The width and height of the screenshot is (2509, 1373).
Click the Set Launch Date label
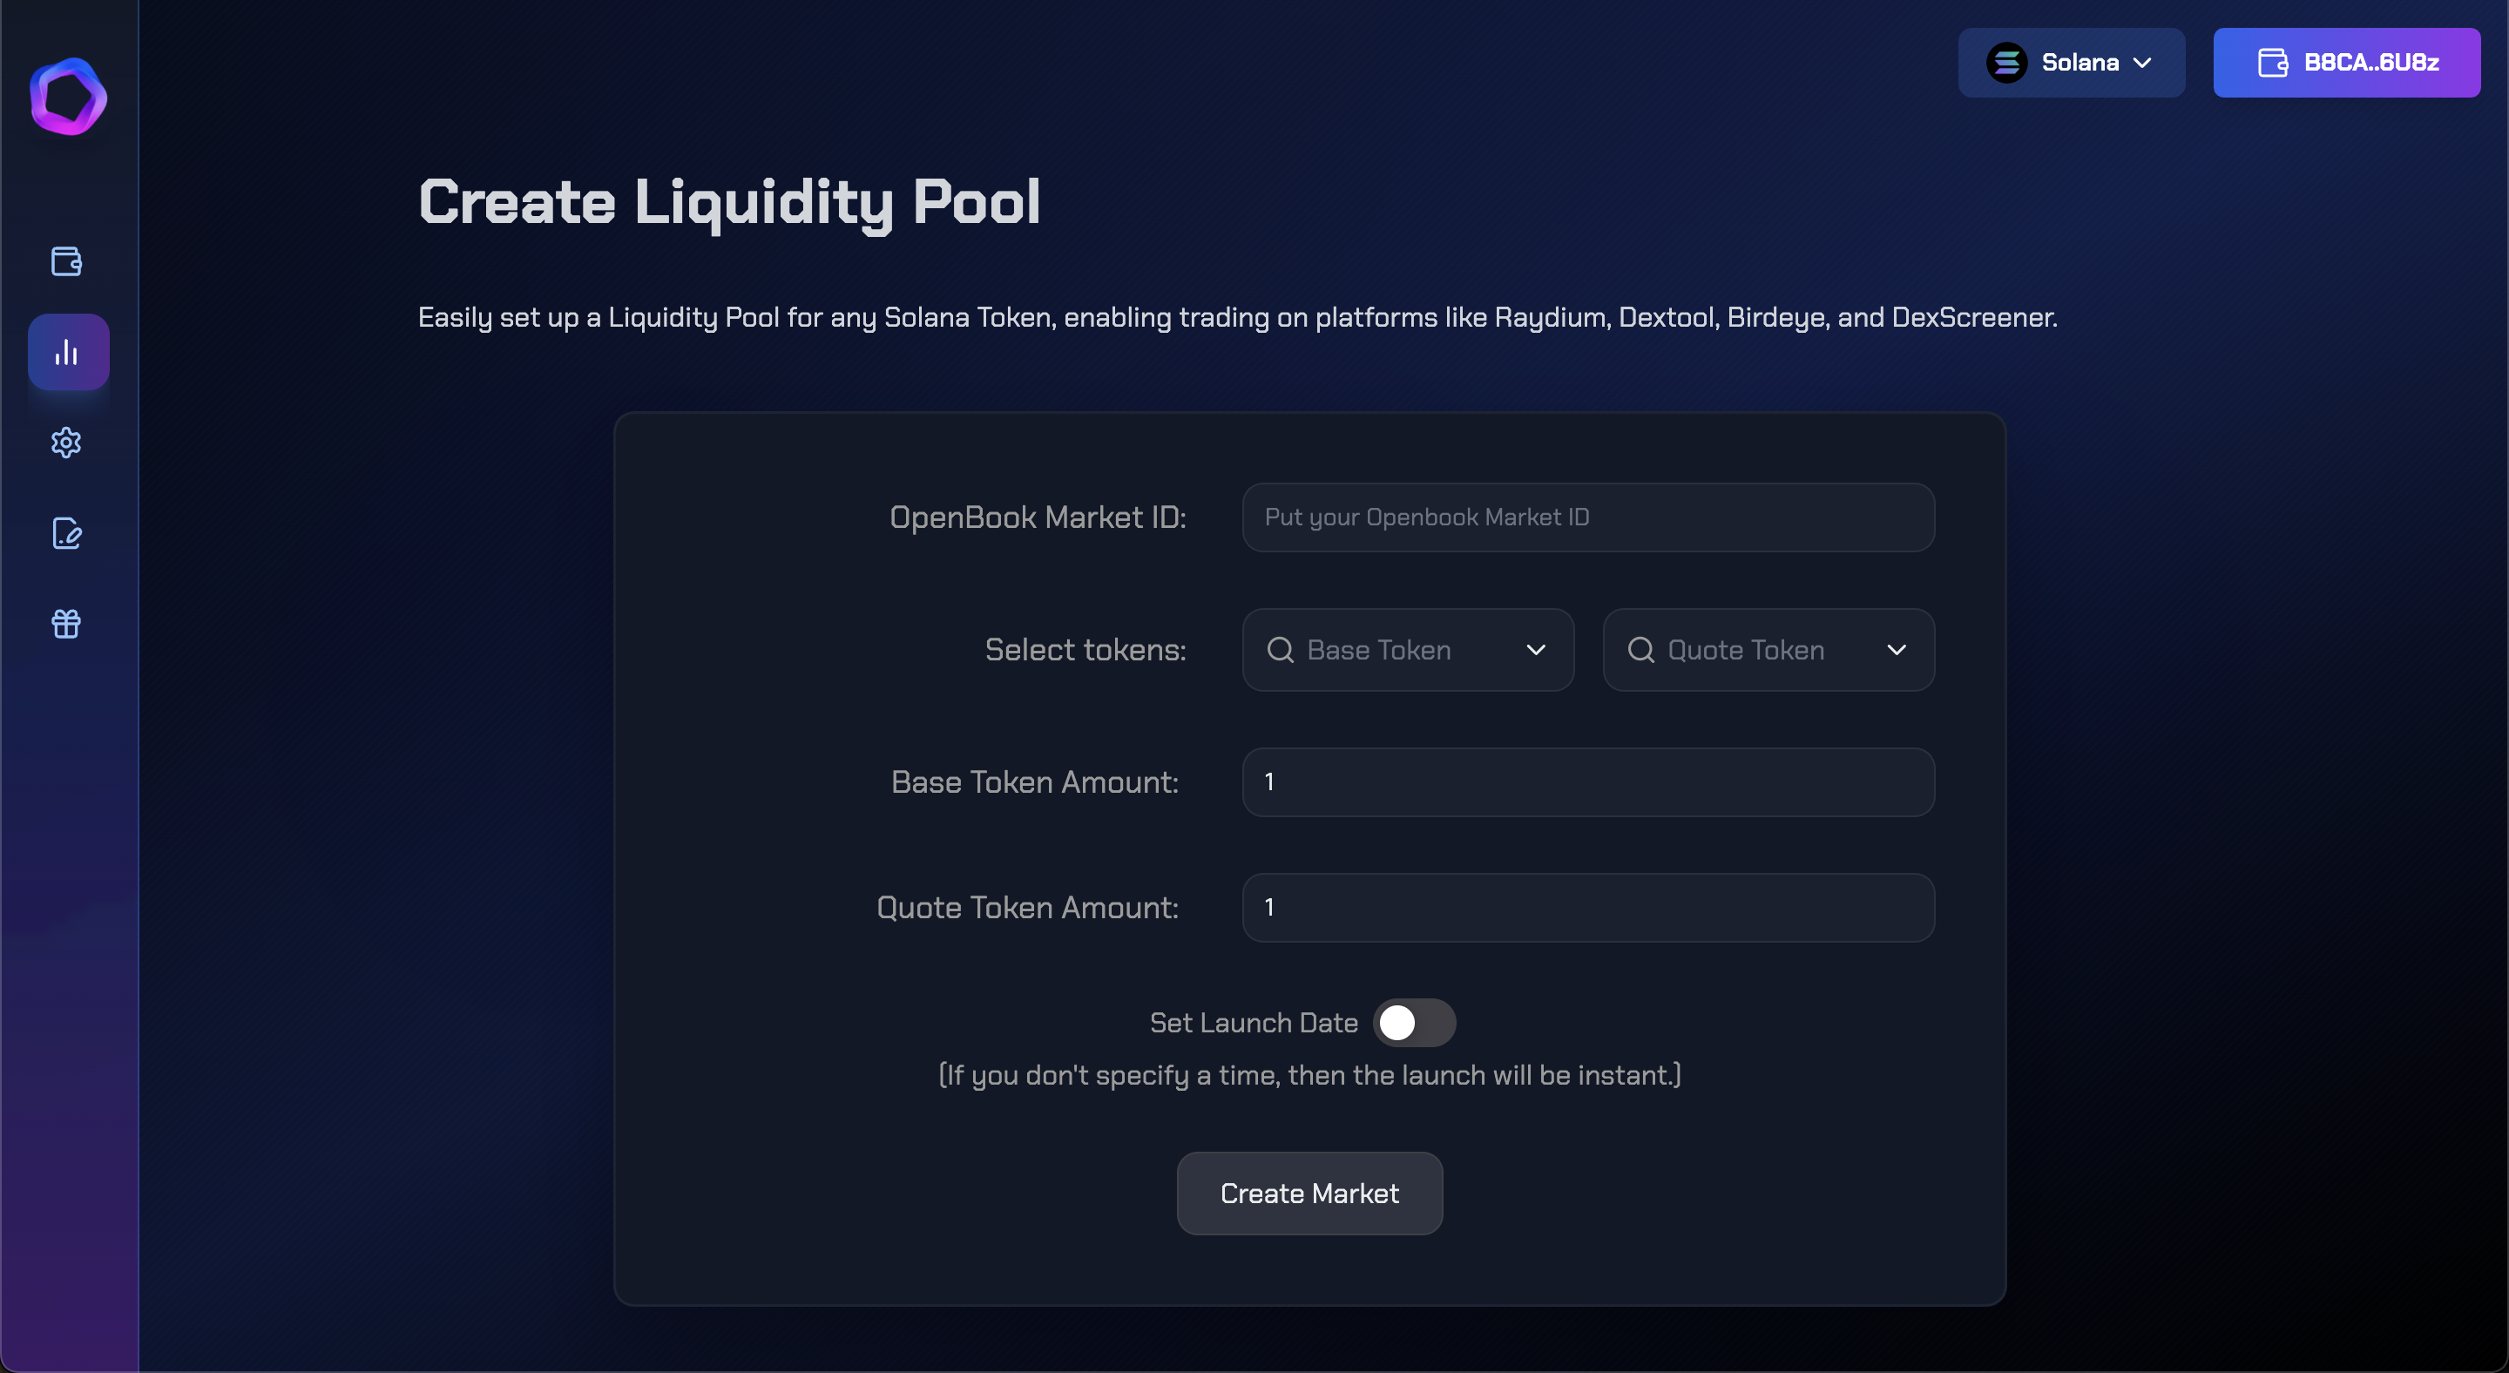pyautogui.click(x=1253, y=1023)
